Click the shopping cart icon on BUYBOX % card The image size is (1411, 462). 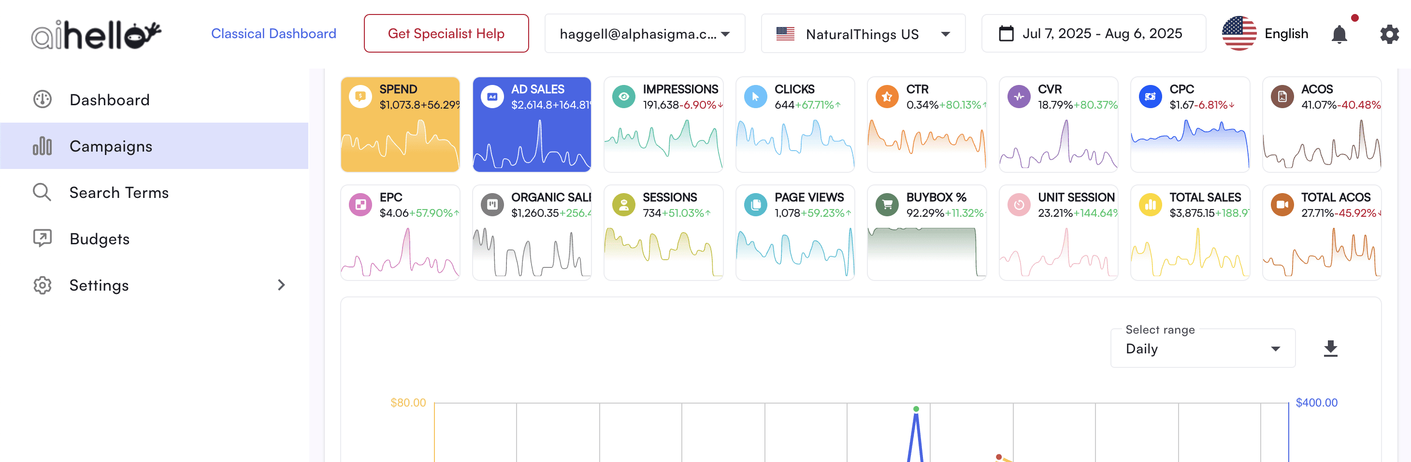pos(886,204)
